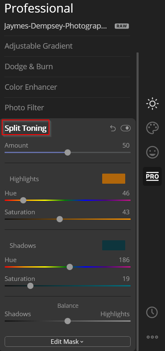
Task: Collapse the Split Toning panel header
Action: point(26,128)
